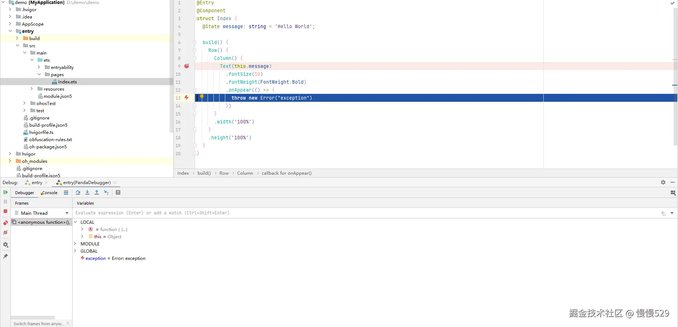Fold the struct Index code block
Viewport: 678px width, 327px height.
[195, 19]
